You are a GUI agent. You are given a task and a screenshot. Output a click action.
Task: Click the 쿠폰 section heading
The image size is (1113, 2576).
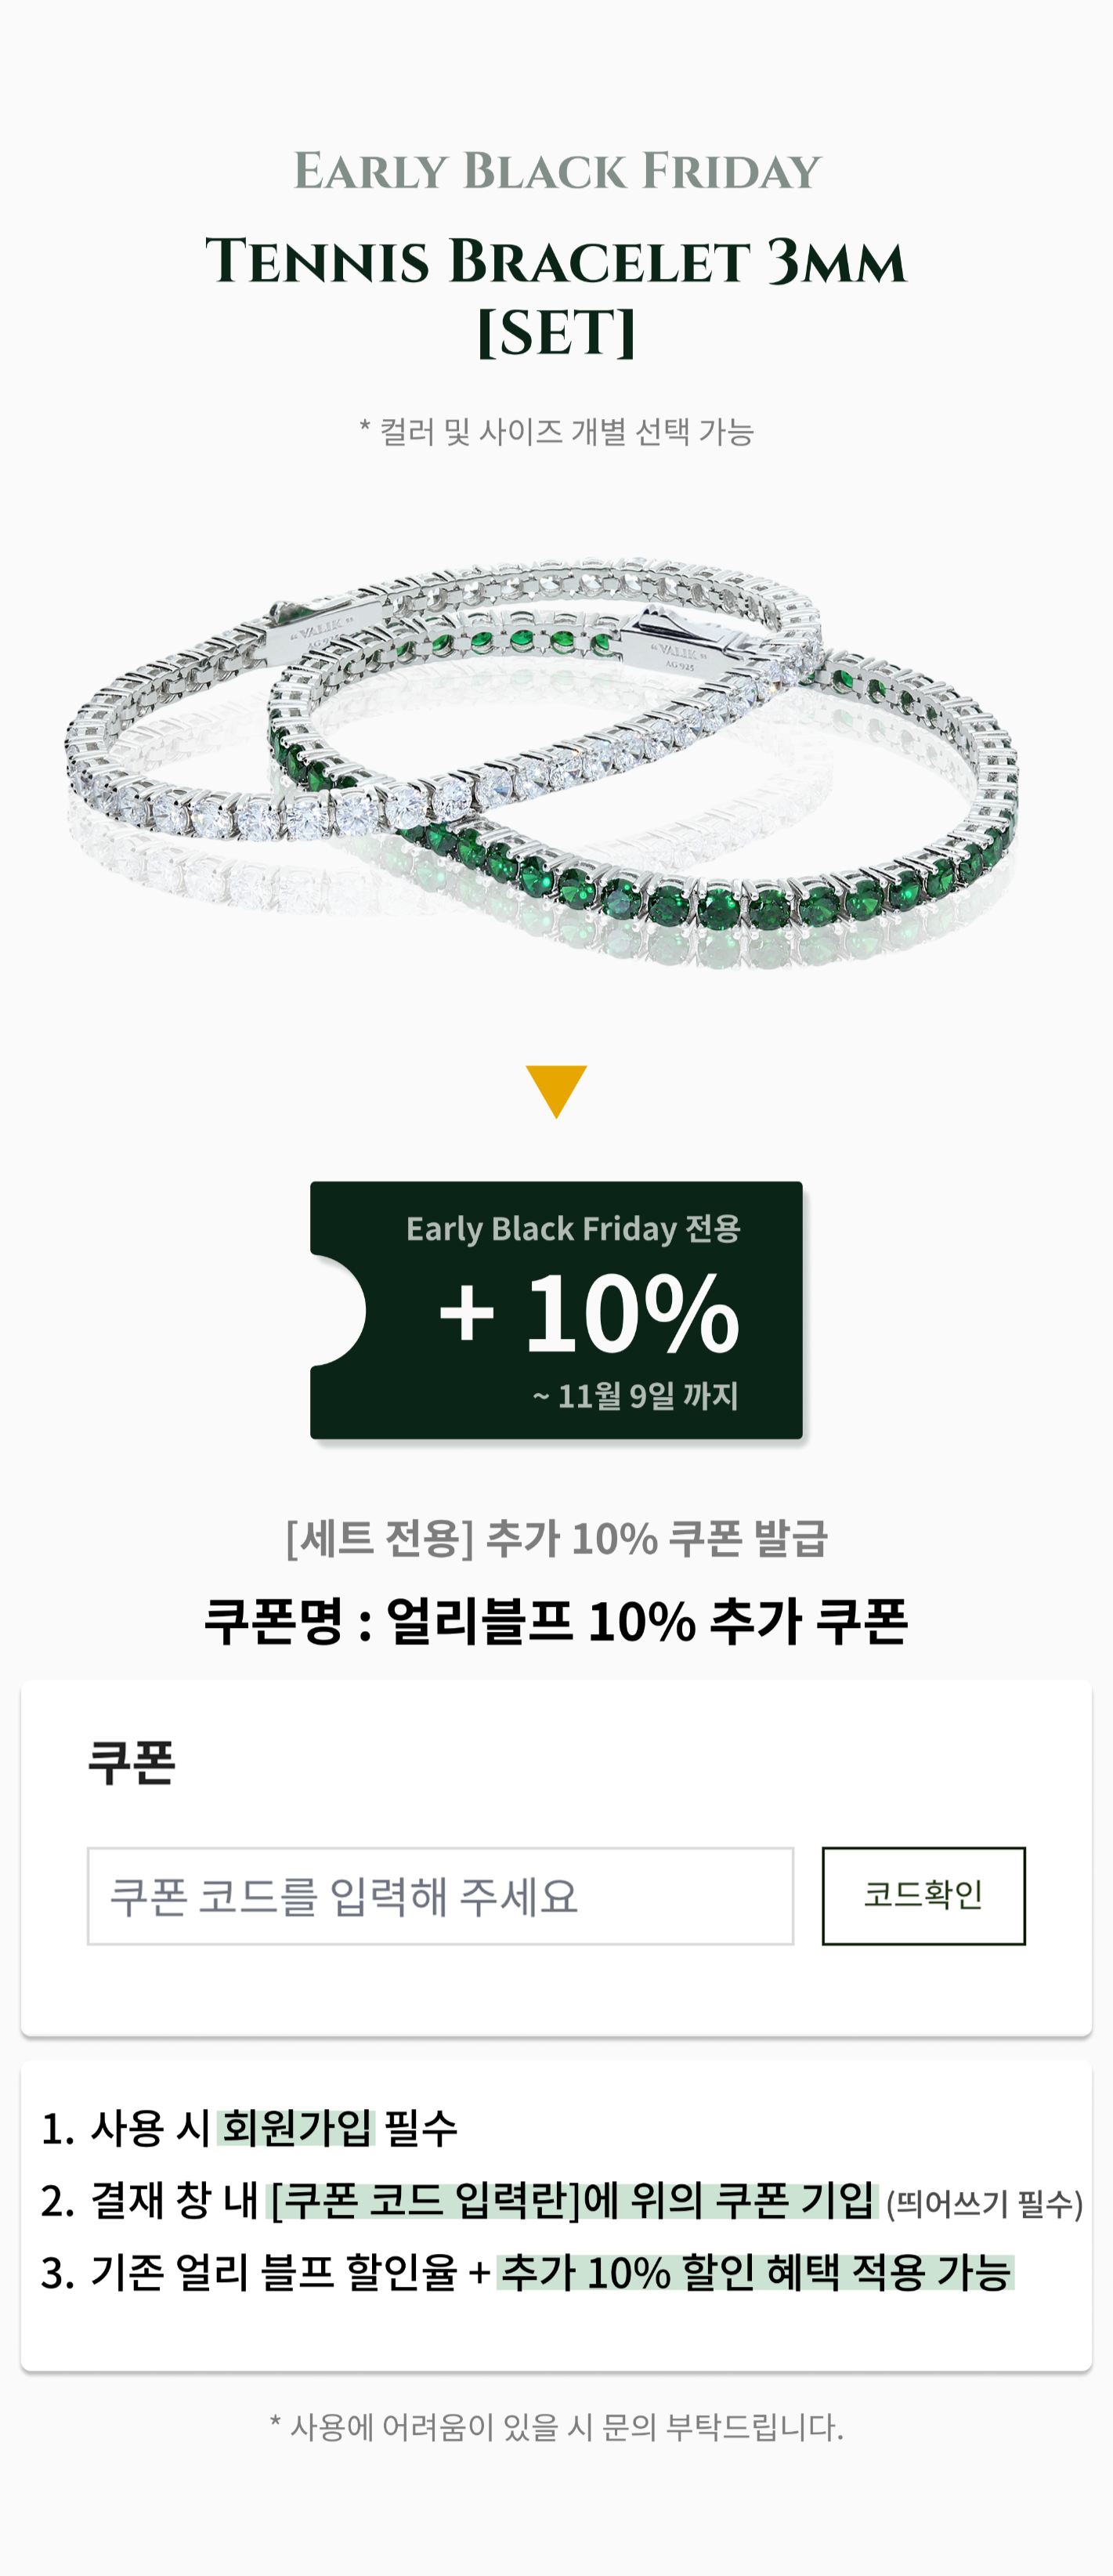tap(132, 1762)
